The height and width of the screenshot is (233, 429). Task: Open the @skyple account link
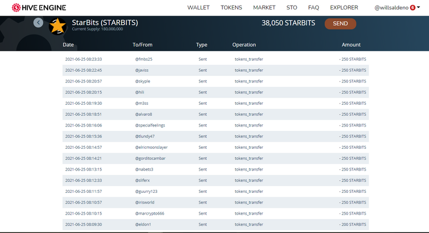pyautogui.click(x=142, y=81)
